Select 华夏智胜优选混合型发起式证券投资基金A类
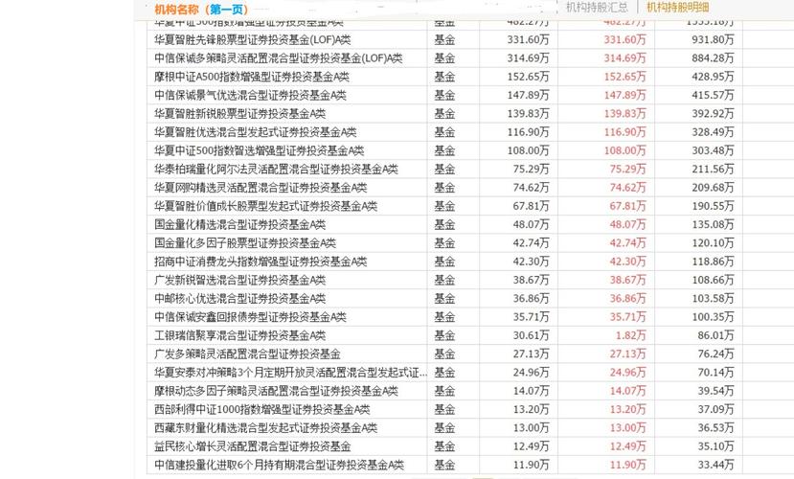Image resolution: width=794 pixels, height=479 pixels. (255, 132)
